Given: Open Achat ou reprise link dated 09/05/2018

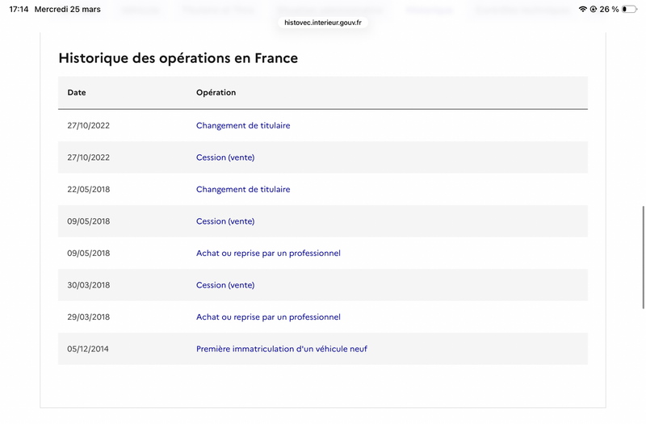Looking at the screenshot, I should 268,254.
